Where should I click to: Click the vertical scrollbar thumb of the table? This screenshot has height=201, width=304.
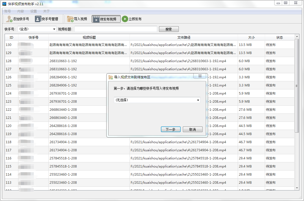[297, 86]
